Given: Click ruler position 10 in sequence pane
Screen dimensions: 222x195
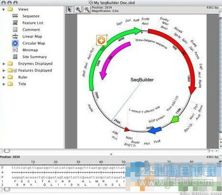Looking at the screenshot, I should (33, 162).
